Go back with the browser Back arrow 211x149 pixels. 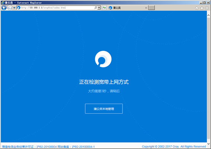pos(4,8)
